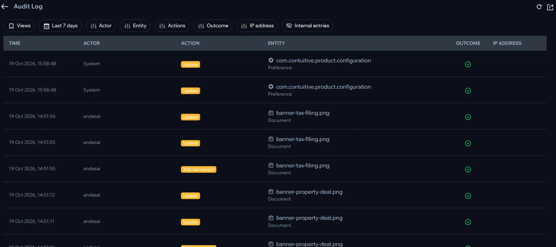
Task: Click success checkmark in 14:51:55 Update row
Action: point(468,143)
